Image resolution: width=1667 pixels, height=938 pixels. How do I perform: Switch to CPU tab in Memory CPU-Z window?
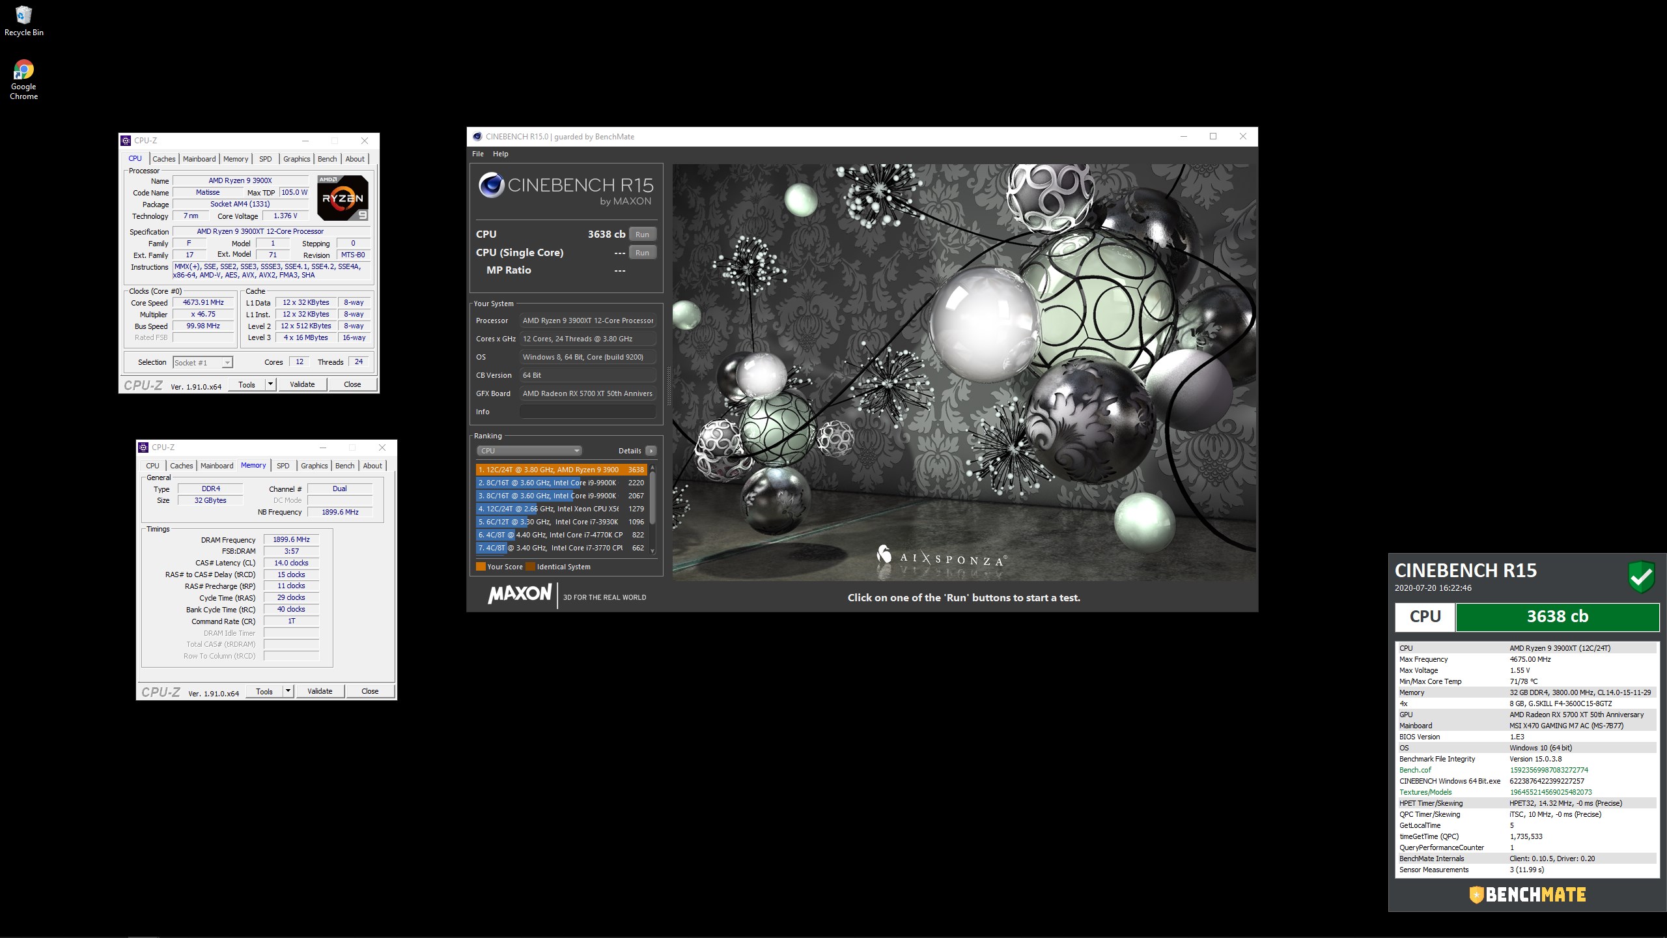click(x=152, y=466)
